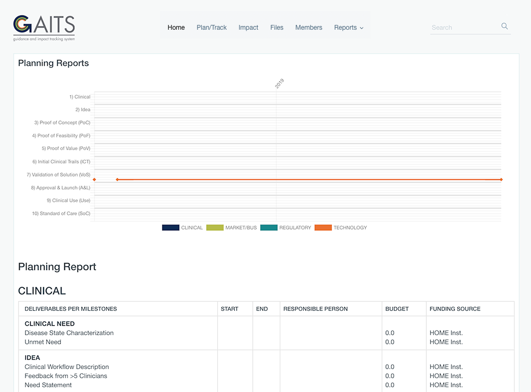Click the END column header
Viewport: 531px width, 392px height.
point(262,309)
